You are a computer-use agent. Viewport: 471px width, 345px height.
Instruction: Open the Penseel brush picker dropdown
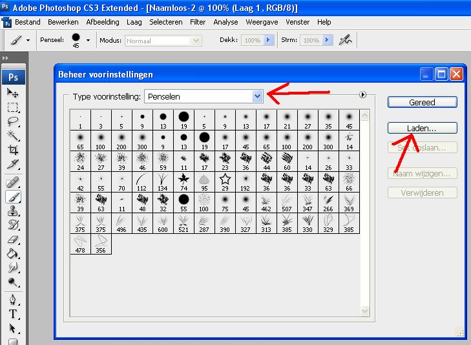(88, 40)
